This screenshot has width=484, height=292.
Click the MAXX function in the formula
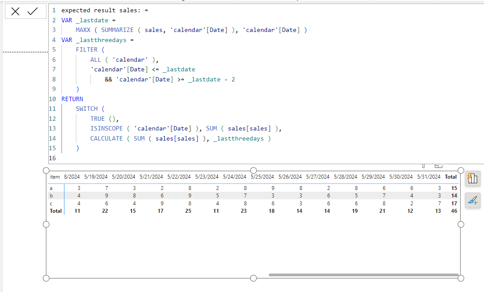tap(83, 30)
